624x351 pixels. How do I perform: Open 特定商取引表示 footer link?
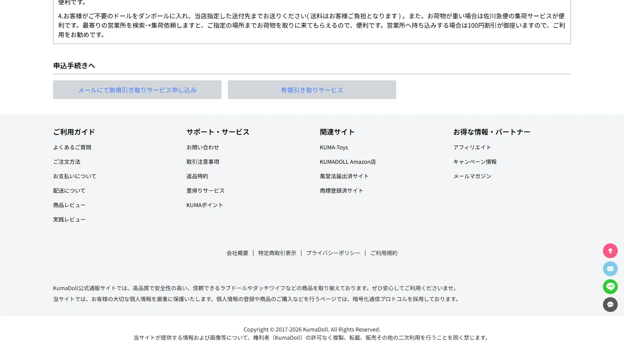[x=277, y=253]
